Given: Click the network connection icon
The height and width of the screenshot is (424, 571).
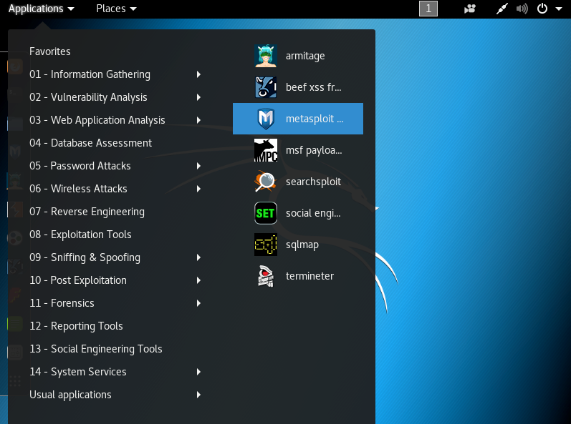Looking at the screenshot, I should coord(502,9).
